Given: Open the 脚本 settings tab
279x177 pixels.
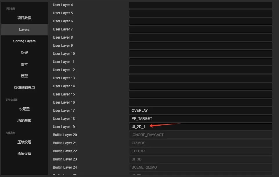Looking at the screenshot, I should pyautogui.click(x=24, y=64).
